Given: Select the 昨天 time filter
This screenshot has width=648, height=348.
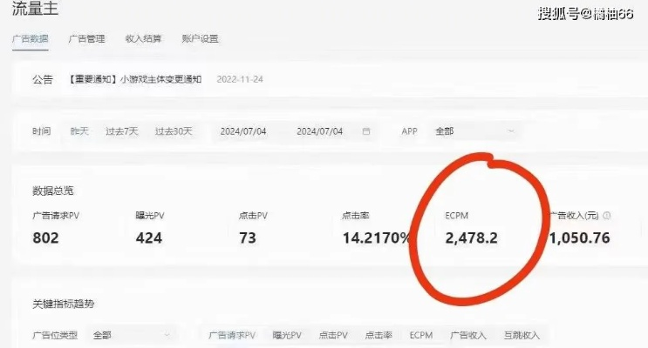Looking at the screenshot, I should click(79, 131).
